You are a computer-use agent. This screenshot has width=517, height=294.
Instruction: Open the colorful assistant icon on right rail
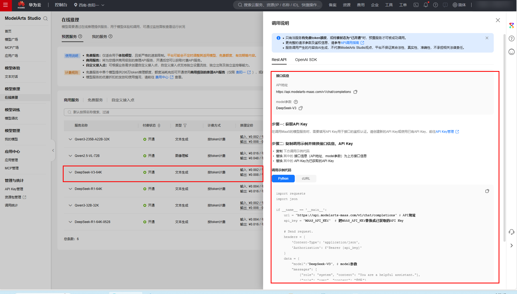pyautogui.click(x=511, y=25)
